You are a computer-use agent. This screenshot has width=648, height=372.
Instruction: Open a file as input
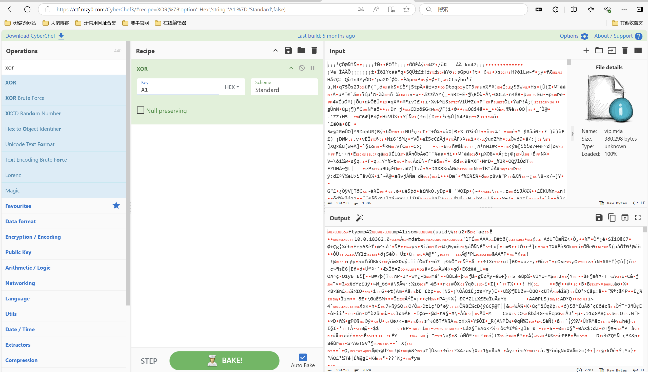tap(612, 50)
